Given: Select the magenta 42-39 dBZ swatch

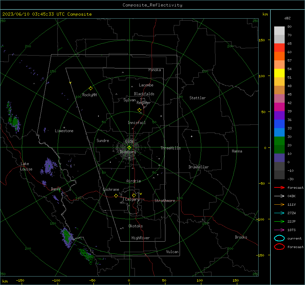Looking at the screenshot, I should coord(279,107).
